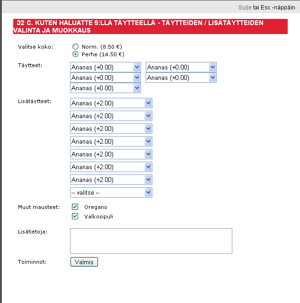Toggle the Oregano checkbox
The height and width of the screenshot is (303, 300).
point(75,207)
